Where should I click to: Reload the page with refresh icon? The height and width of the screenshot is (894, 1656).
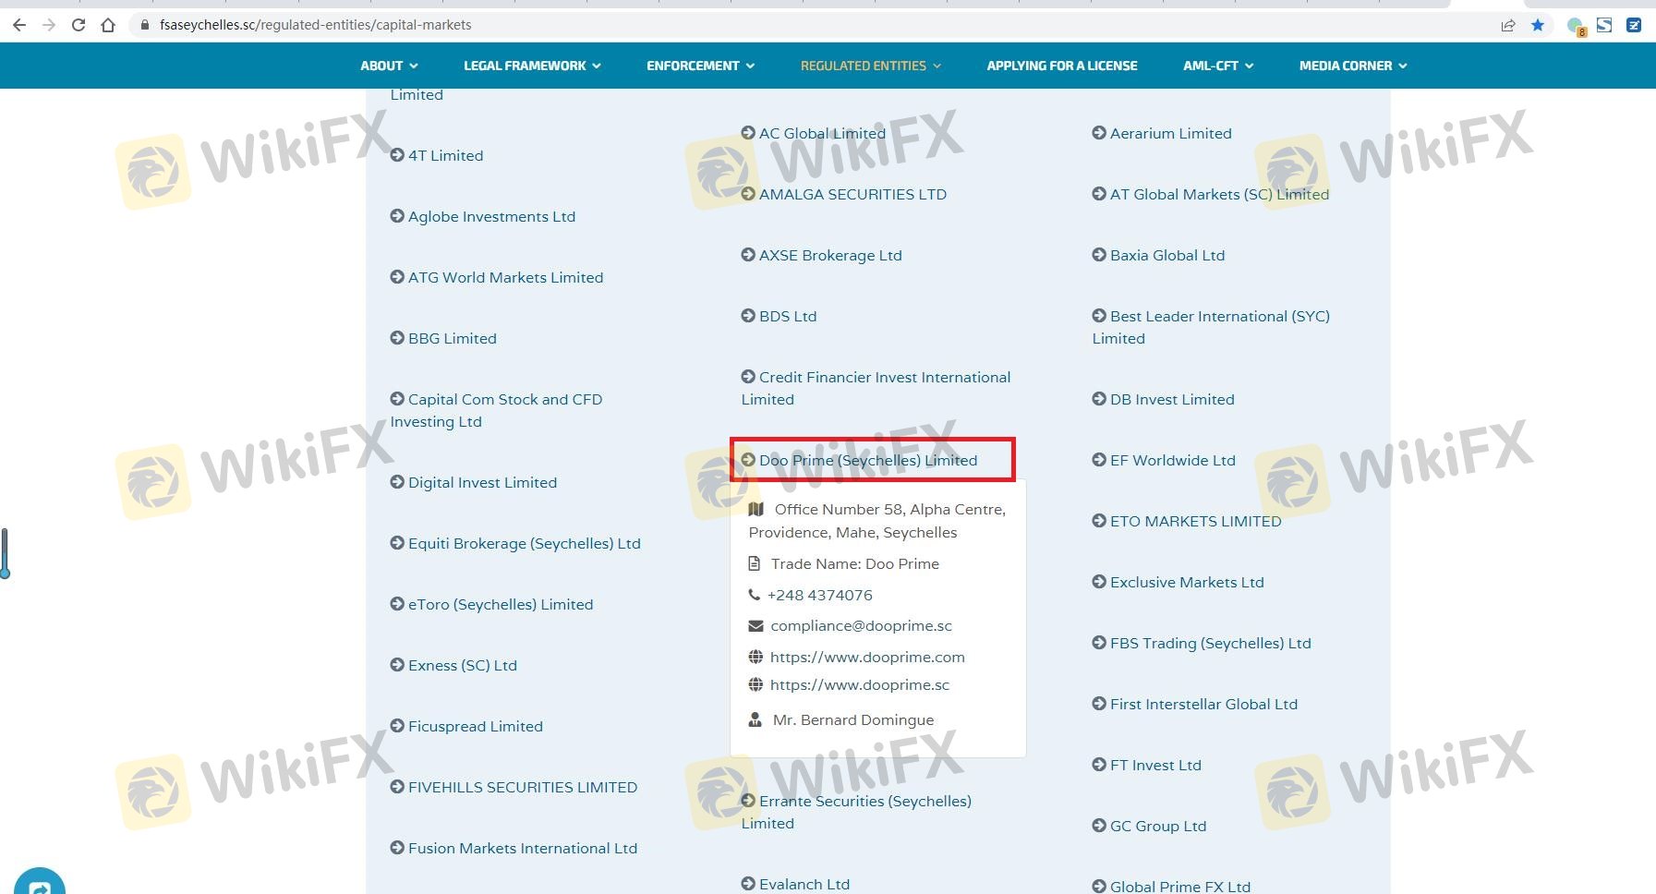click(x=79, y=25)
